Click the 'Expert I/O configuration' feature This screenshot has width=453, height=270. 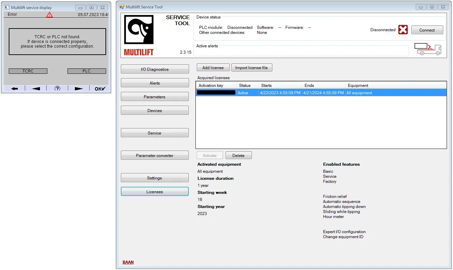point(344,232)
